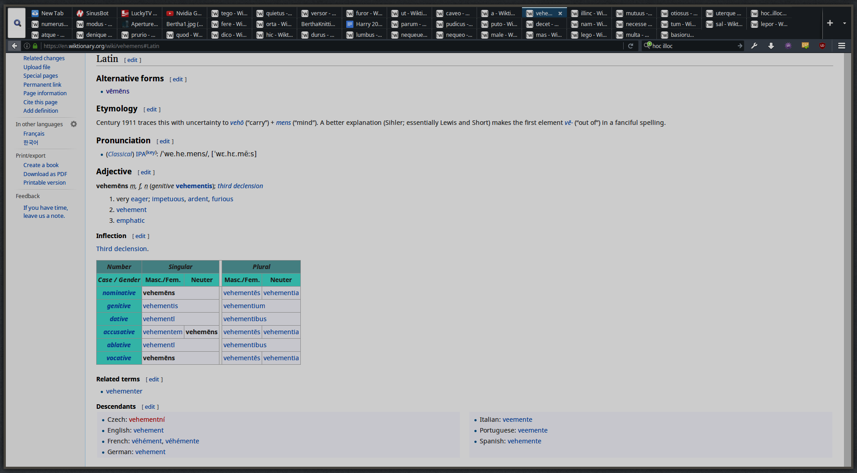The width and height of the screenshot is (857, 473).
Task: Click the site information circle icon
Action: [27, 46]
